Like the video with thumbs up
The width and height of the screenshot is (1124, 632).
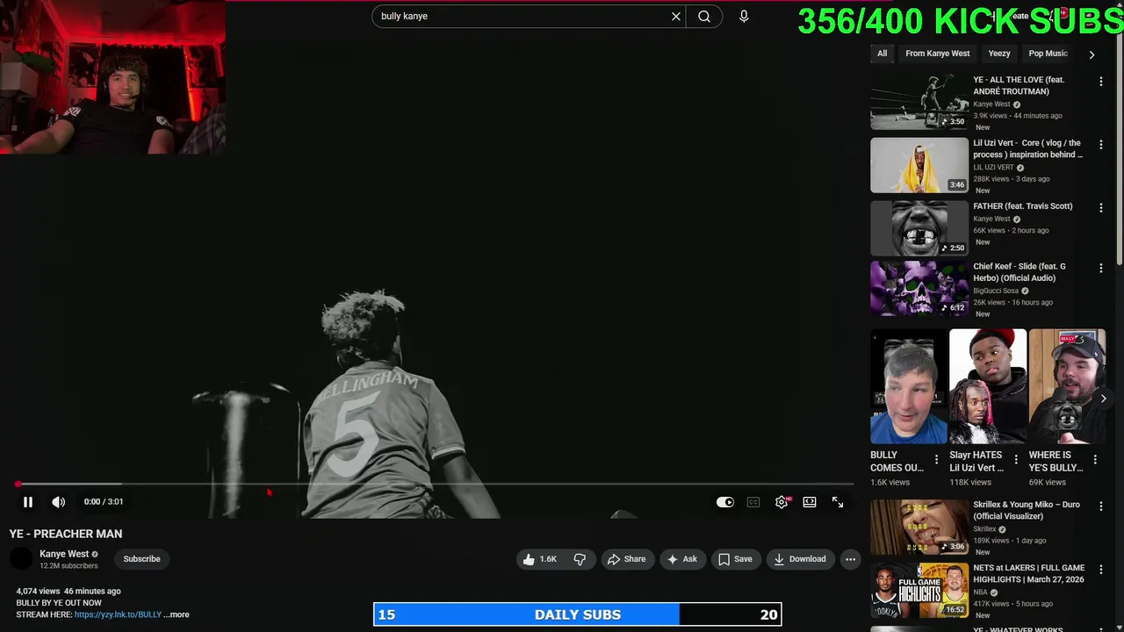540,559
